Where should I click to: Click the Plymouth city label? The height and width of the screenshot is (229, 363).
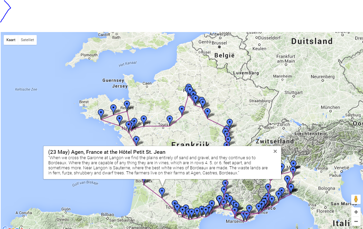[x=89, y=55]
